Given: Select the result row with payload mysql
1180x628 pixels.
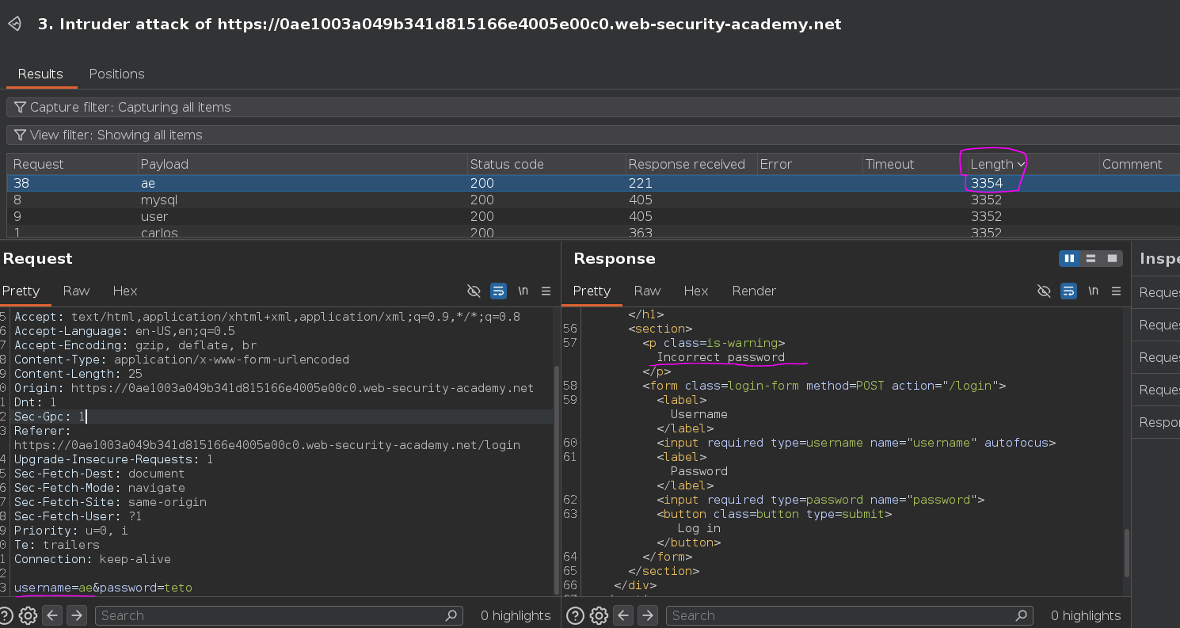Looking at the screenshot, I should (593, 200).
